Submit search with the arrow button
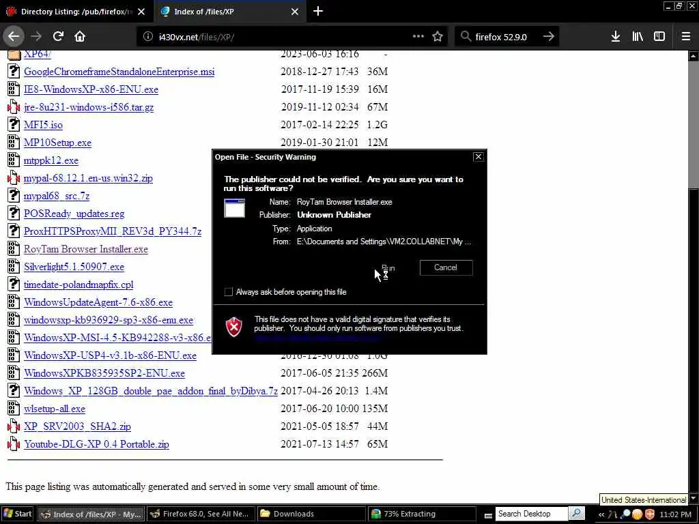Image resolution: width=699 pixels, height=524 pixels. click(x=549, y=37)
